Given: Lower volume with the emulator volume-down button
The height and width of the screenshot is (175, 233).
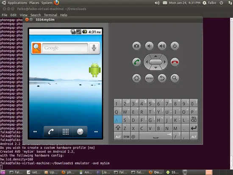Looking at the screenshot, I should click(150, 46).
